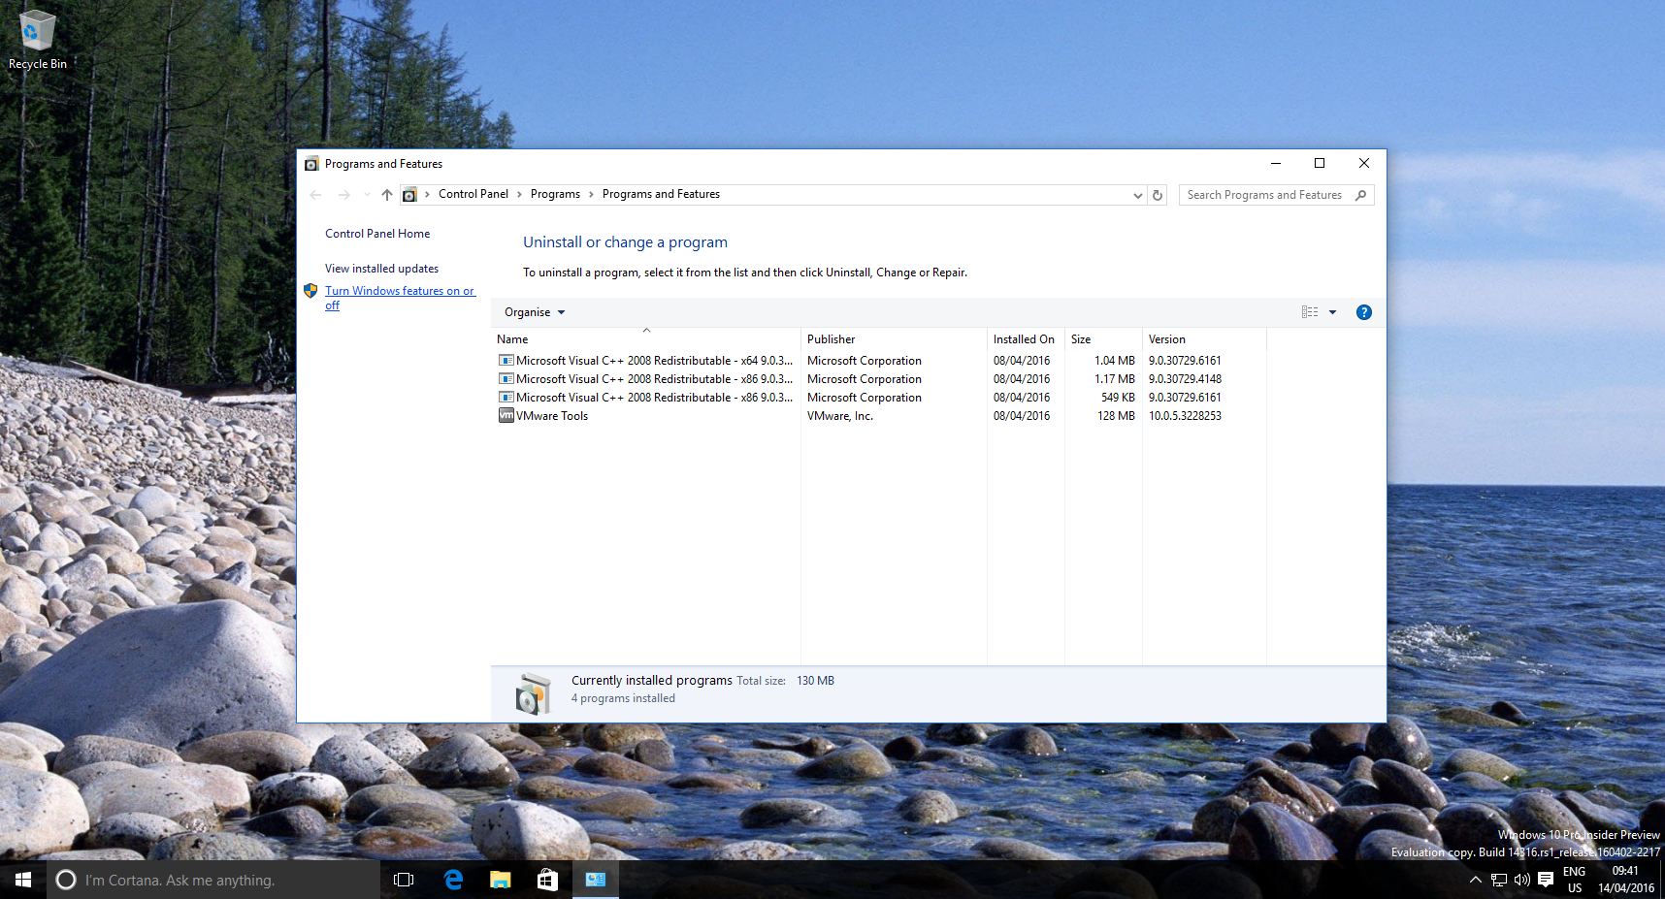Click the Cortana search box
Screen dimensions: 1665x899
(x=213, y=880)
